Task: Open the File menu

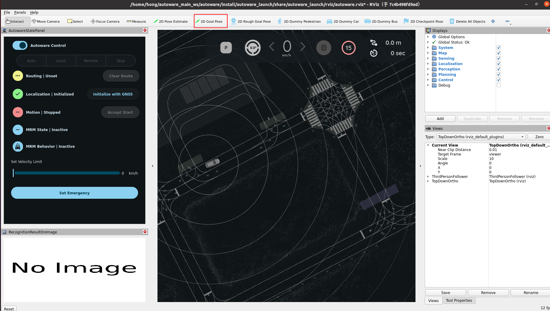Action: (x=7, y=12)
